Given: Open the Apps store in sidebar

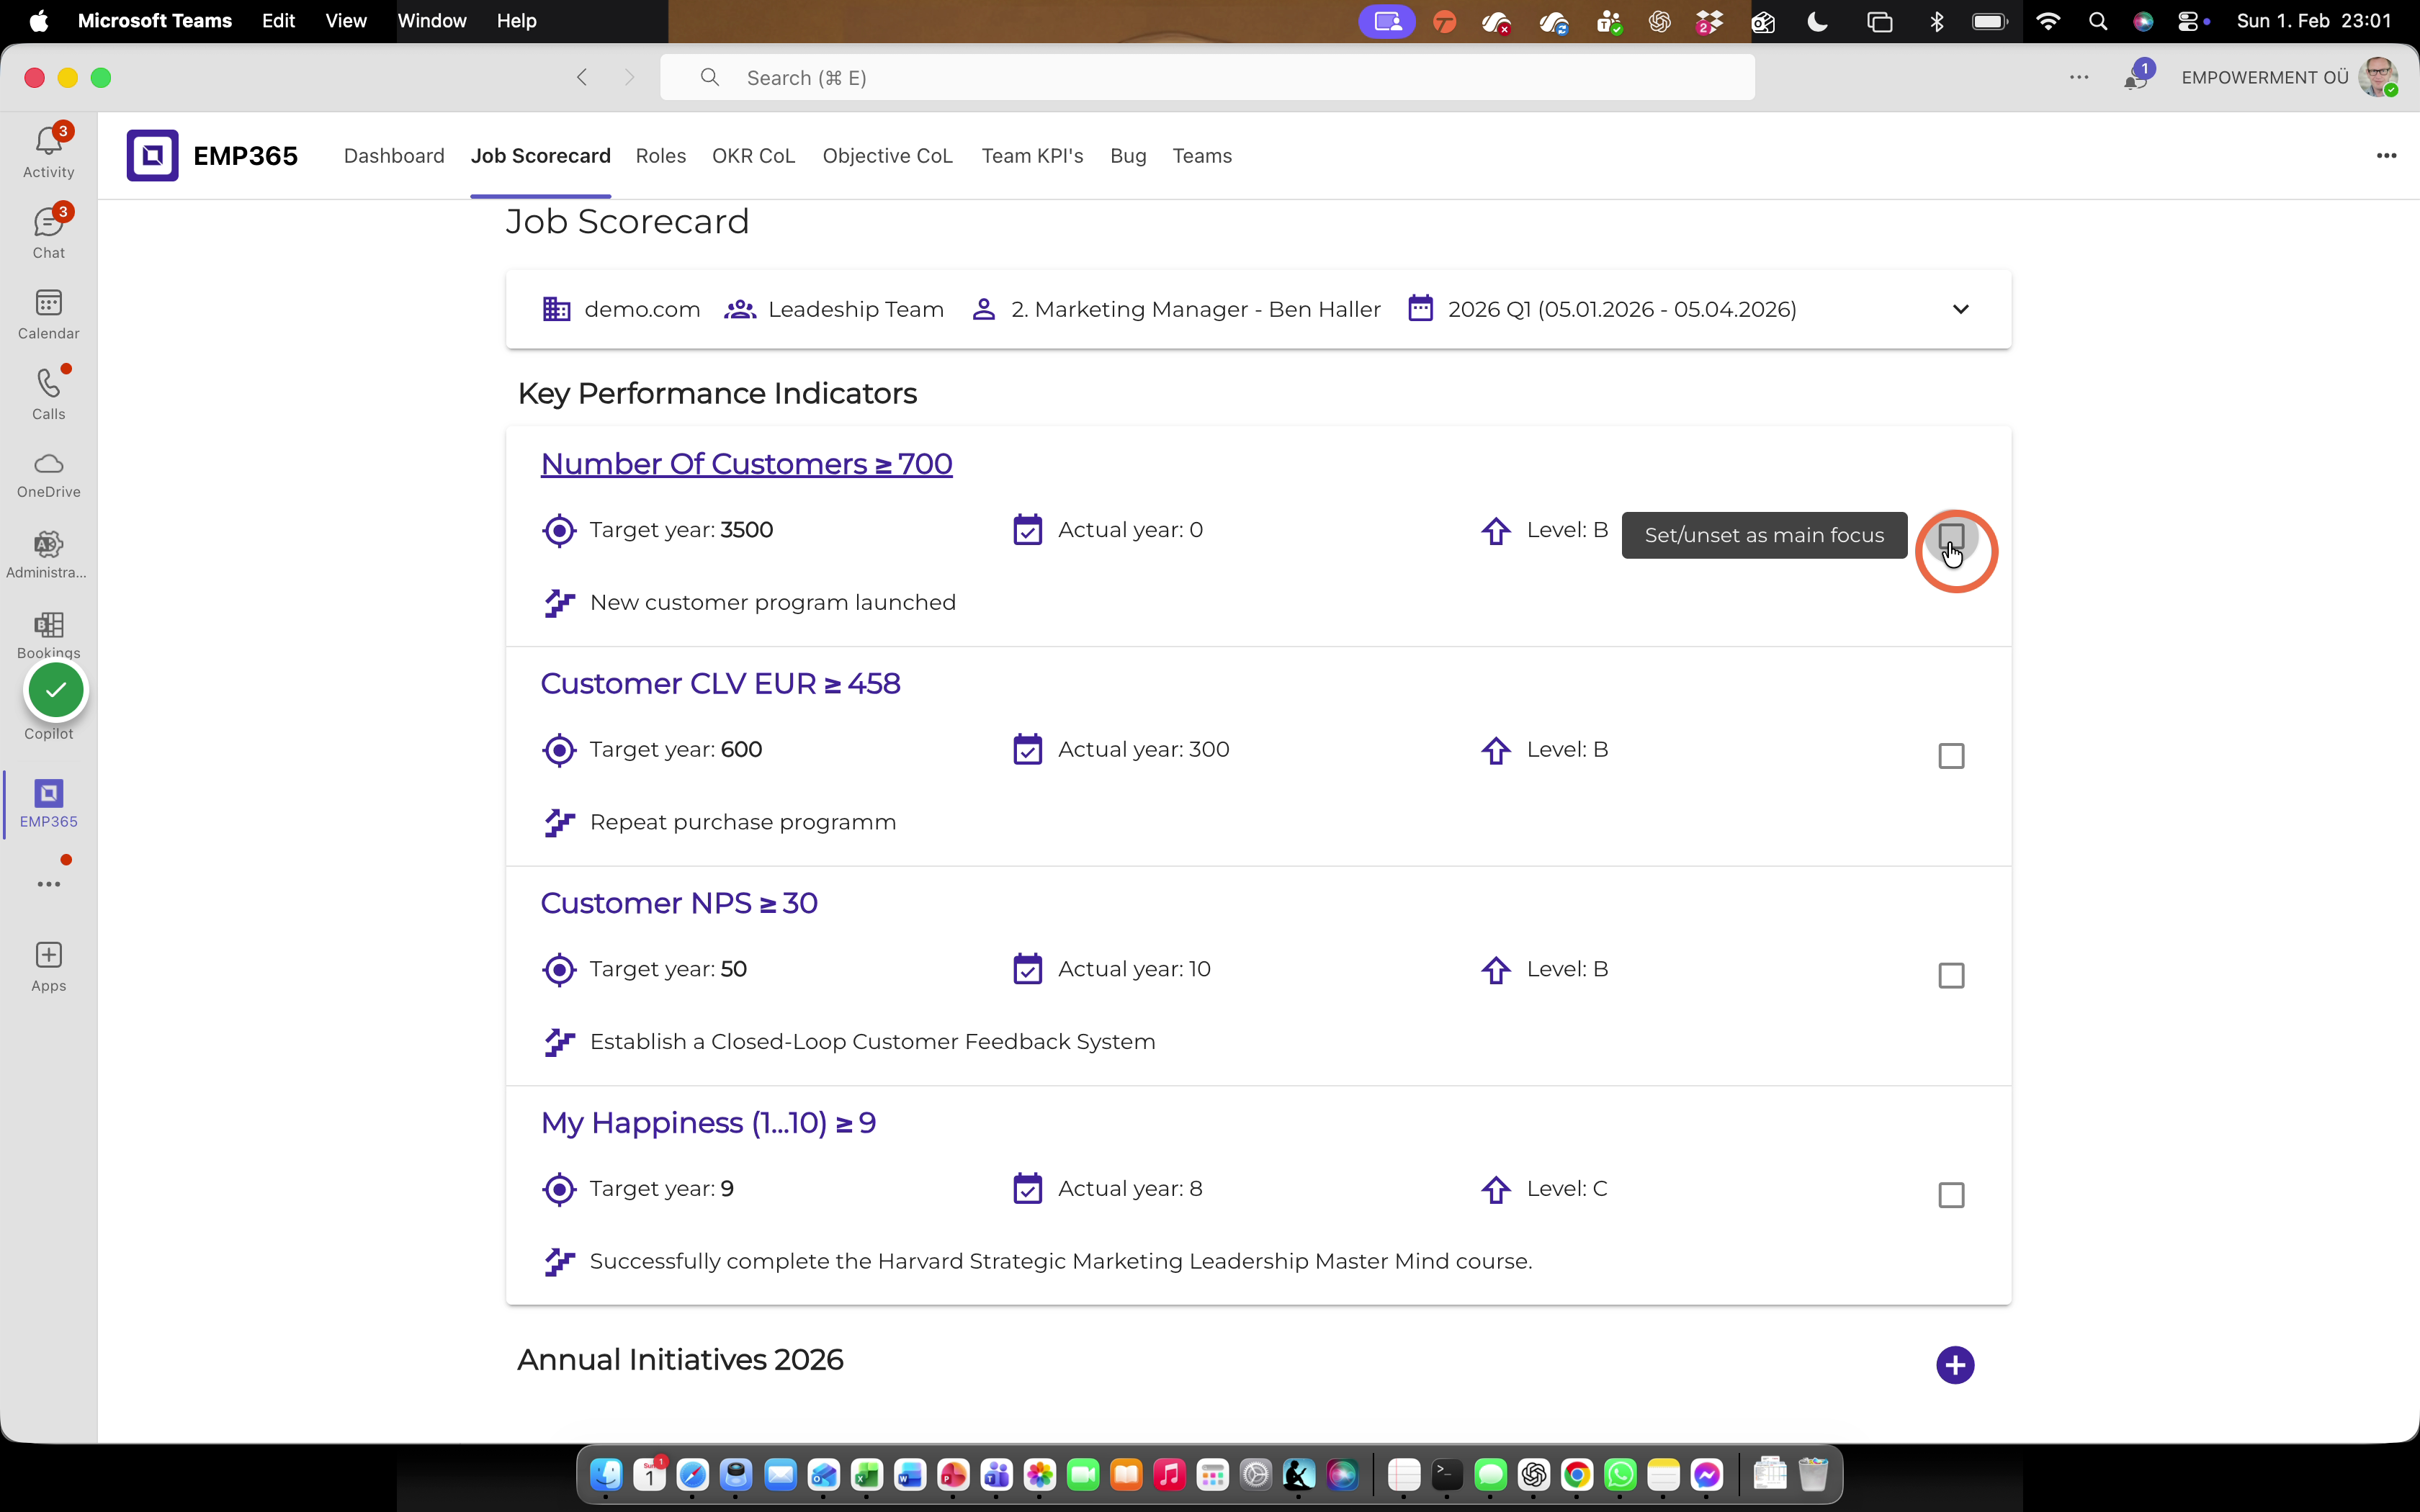Looking at the screenshot, I should (x=48, y=966).
